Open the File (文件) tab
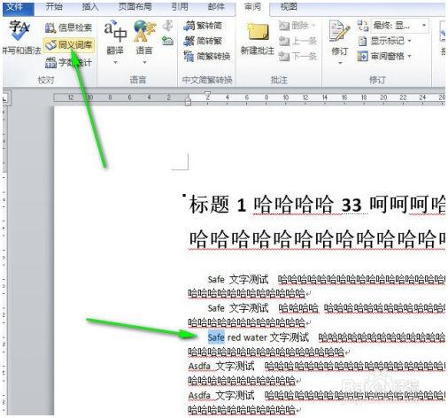Screen dimensions: 448x418 coord(18,7)
